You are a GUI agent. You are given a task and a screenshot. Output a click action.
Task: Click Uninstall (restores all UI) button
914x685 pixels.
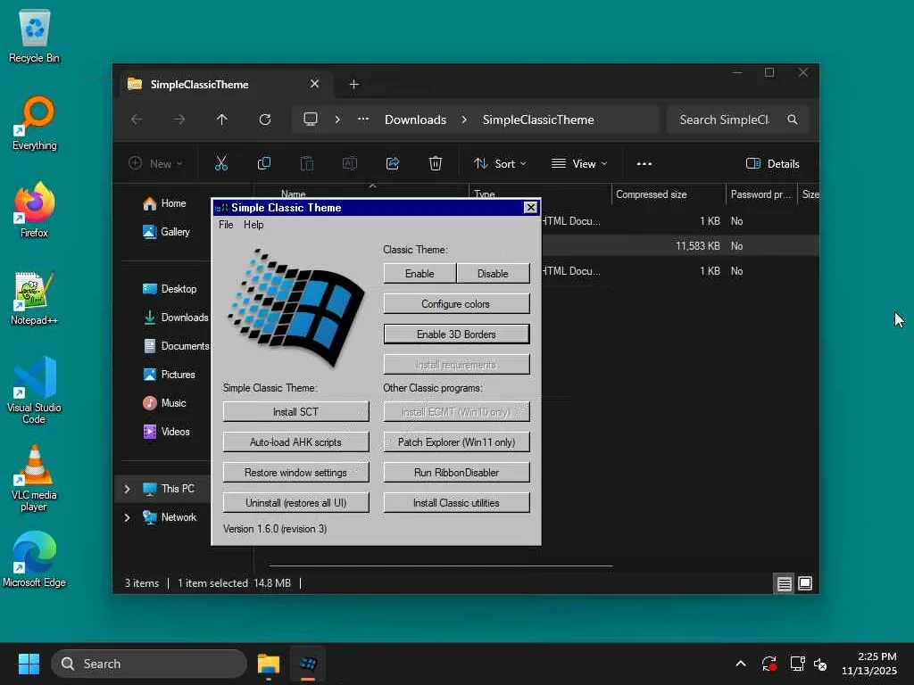coord(296,503)
